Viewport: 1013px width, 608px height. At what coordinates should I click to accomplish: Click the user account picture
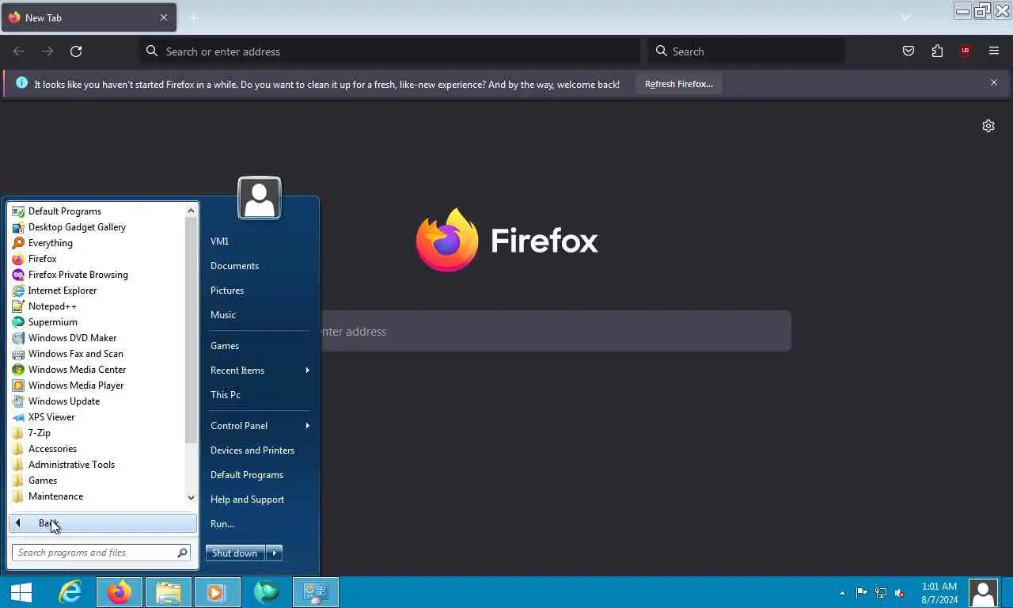pyautogui.click(x=260, y=198)
